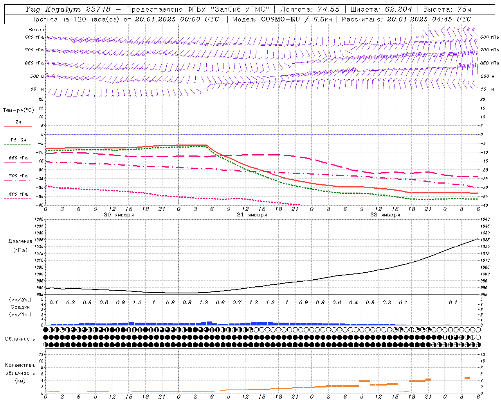
Task: Select the 'Долгота: 74.55' header field
Action: coord(310,9)
